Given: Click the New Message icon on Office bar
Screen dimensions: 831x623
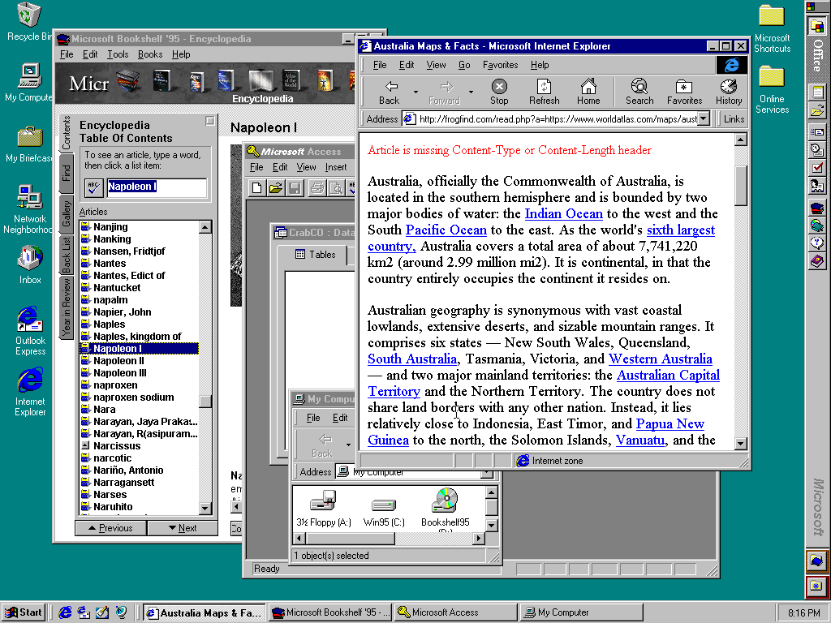Looking at the screenshot, I should [817, 132].
